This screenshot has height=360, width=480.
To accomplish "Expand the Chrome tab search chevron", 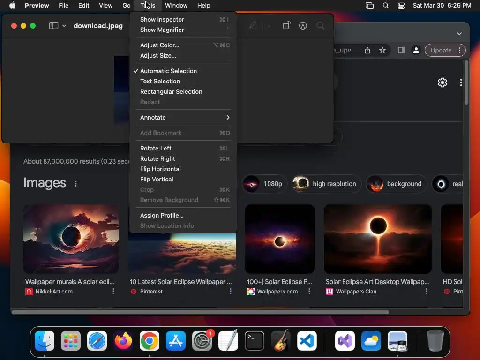I will [459, 34].
